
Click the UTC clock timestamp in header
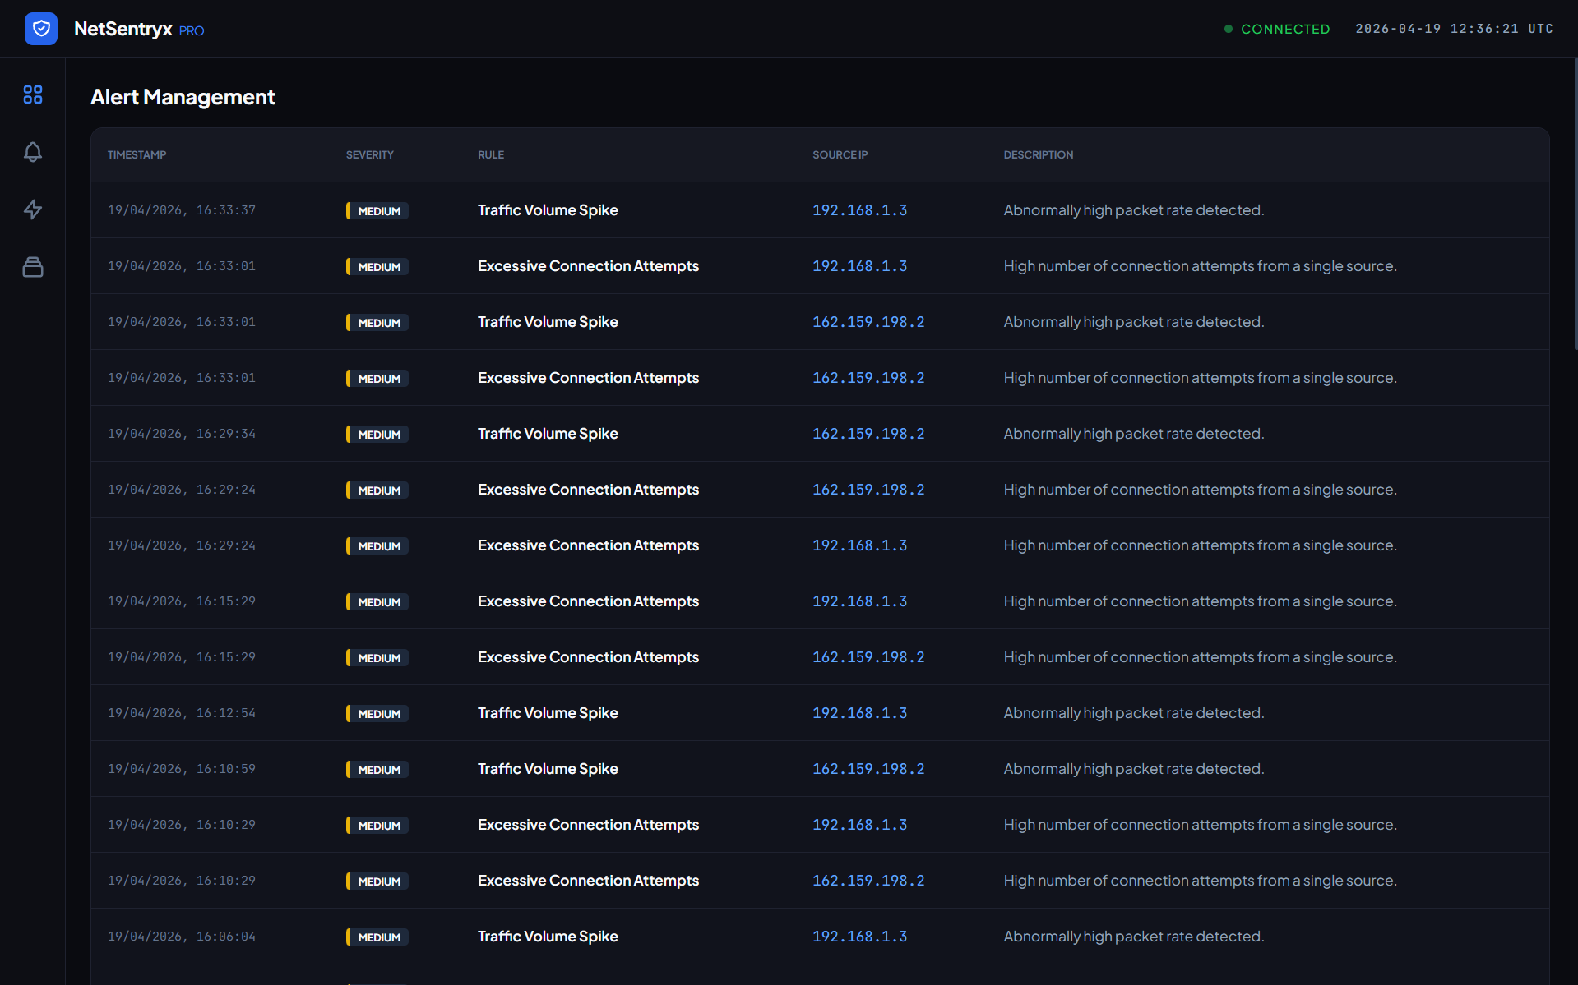tap(1454, 29)
